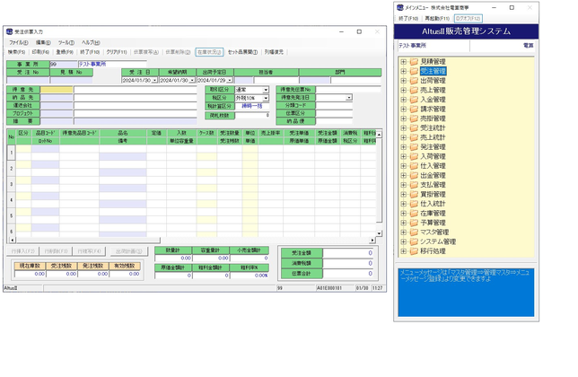
Task: Open the 税区分 外税10% dropdown
Action: [x=266, y=98]
